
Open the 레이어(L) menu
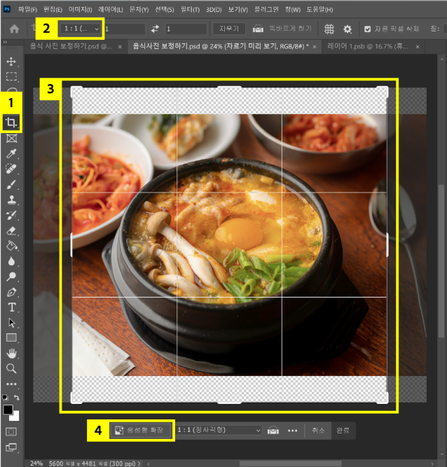pyautogui.click(x=111, y=10)
